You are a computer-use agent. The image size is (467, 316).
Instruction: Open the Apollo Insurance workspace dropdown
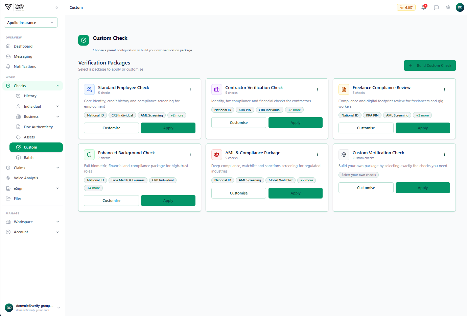click(x=31, y=23)
